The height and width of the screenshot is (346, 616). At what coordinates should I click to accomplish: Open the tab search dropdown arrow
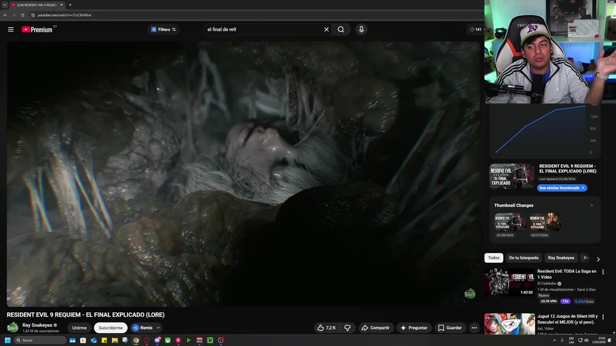pyautogui.click(x=4, y=5)
